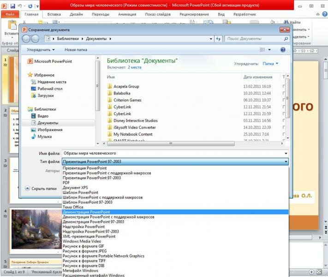Collapse the Тип файла dropdown

(286, 162)
